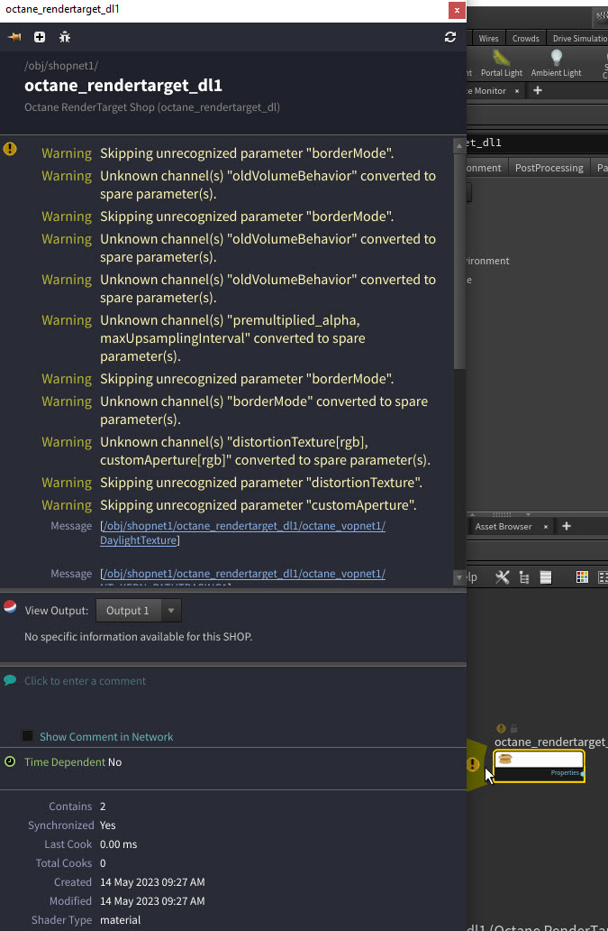608x931 pixels.
Task: Click the distortionTexture[rgb] warning message
Action: pyautogui.click(x=265, y=451)
